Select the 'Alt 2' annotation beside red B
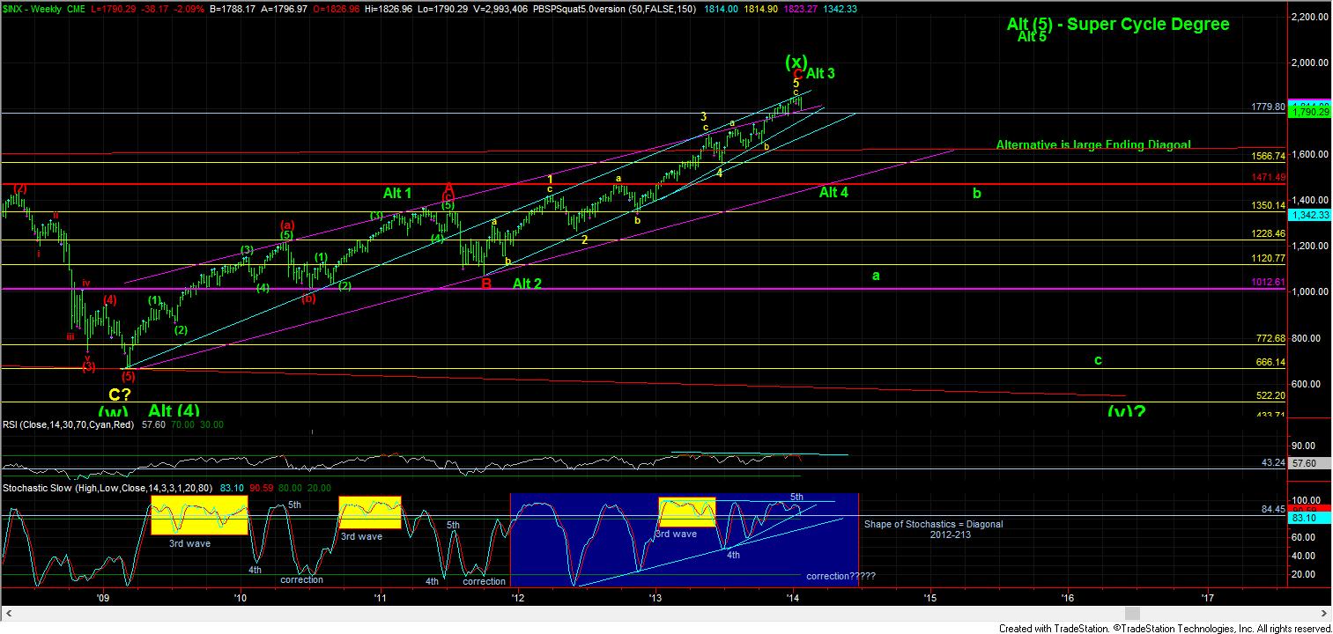 527,284
